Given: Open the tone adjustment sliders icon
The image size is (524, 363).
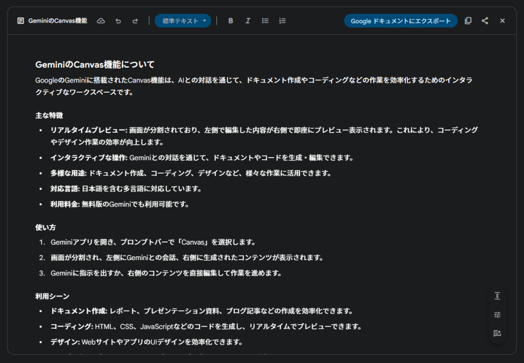Looking at the screenshot, I should (497, 315).
